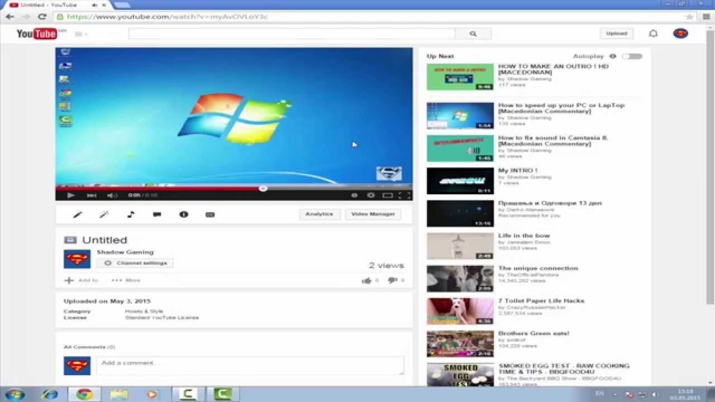Open the Life in the bow video thumbnail
This screenshot has width=715, height=402.
[x=460, y=246]
